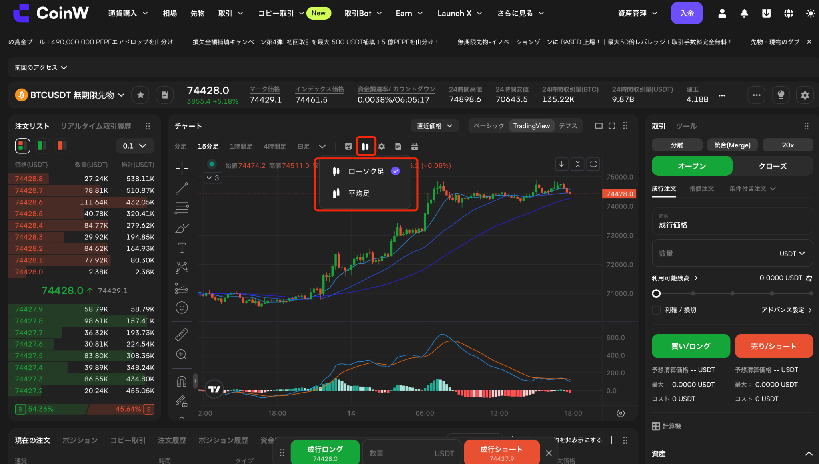Switch to 分離 margin mode

[x=677, y=145]
